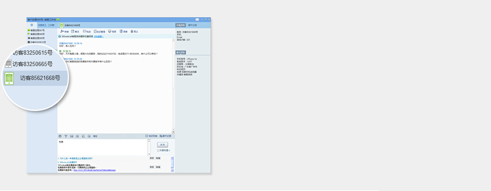Open the 聊天记录 icon above the send area
491x191 pixels.
point(165,136)
